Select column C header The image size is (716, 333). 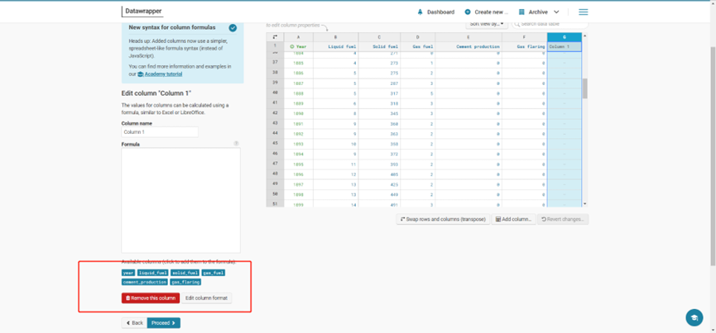tap(379, 37)
